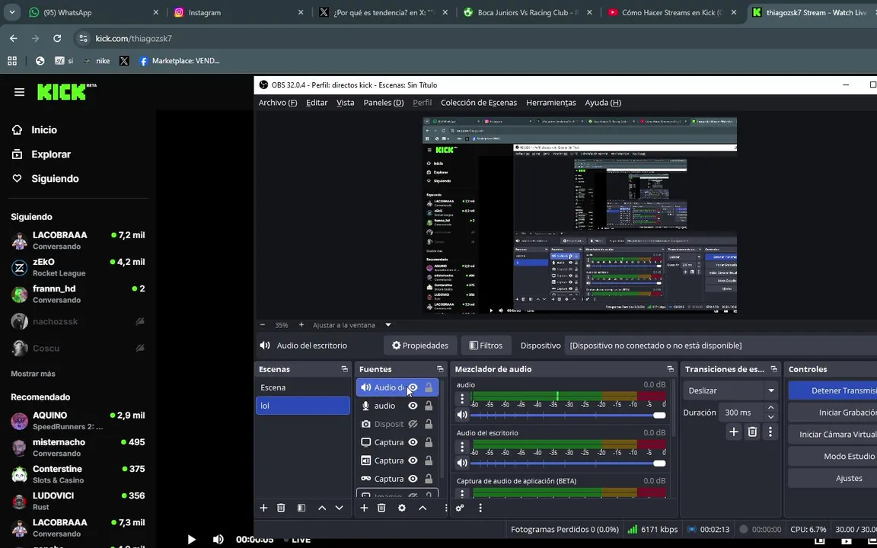
Task: Move the source up with Fuentes up arrow
Action: [x=423, y=508]
